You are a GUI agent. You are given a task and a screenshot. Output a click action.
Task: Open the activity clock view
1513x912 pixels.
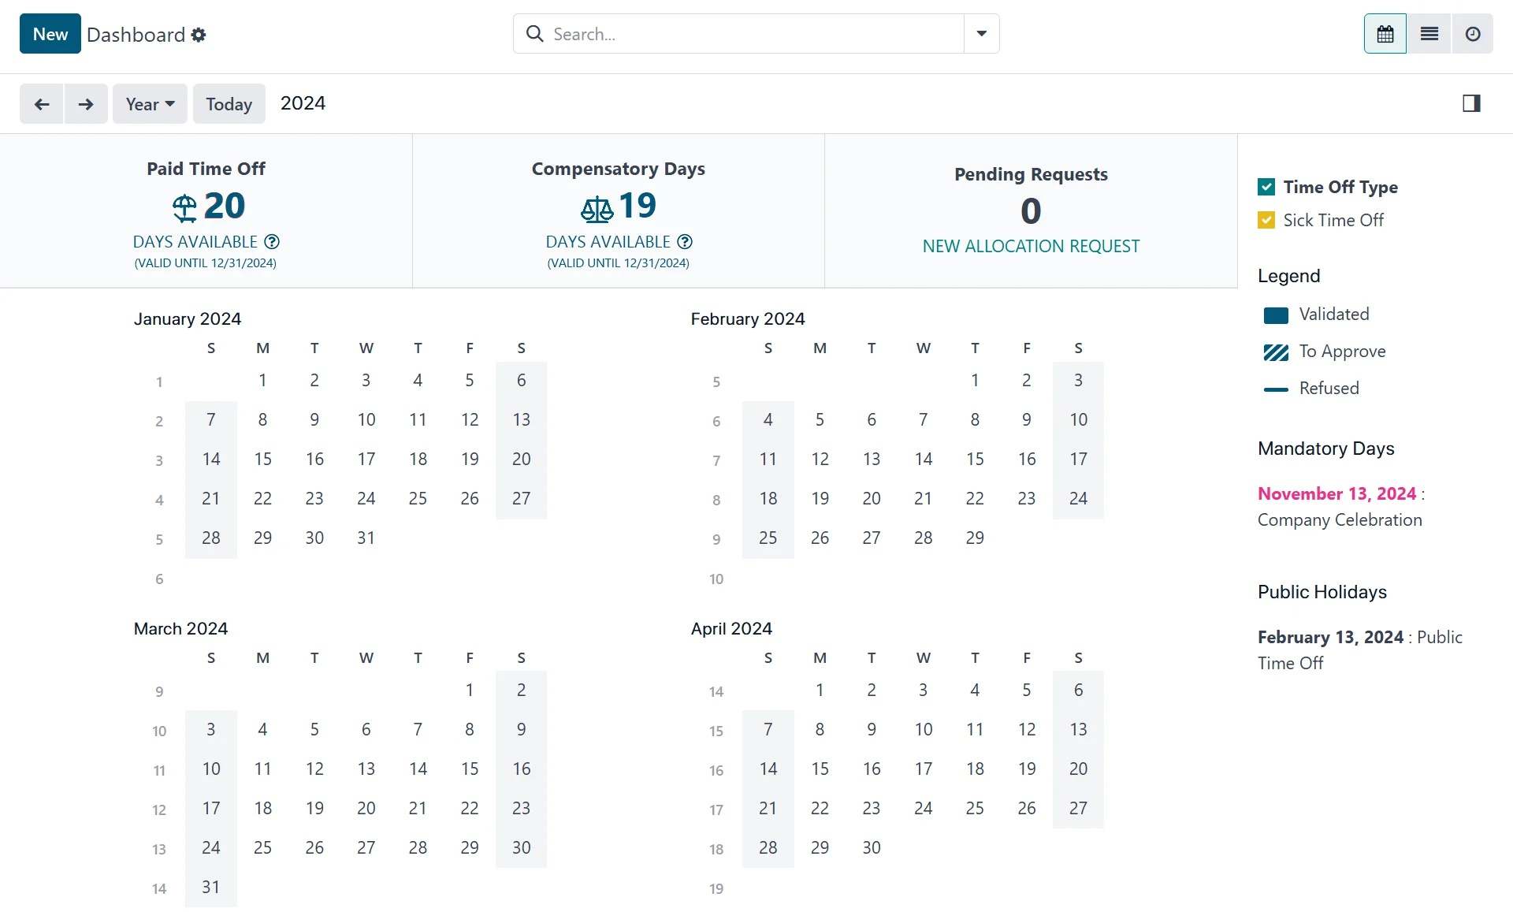click(x=1472, y=34)
